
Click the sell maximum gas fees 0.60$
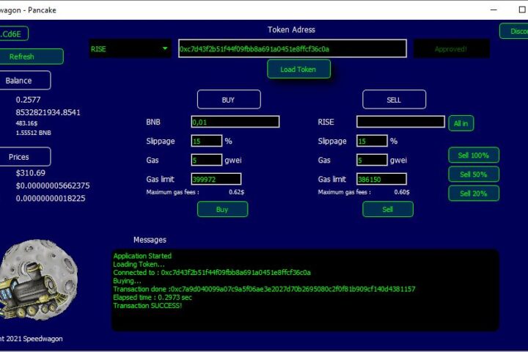(402, 192)
